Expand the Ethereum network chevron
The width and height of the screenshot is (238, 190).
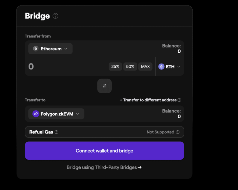coord(66,49)
